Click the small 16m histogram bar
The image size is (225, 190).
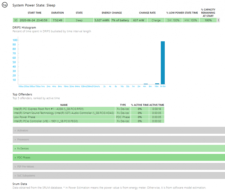point(157,84)
